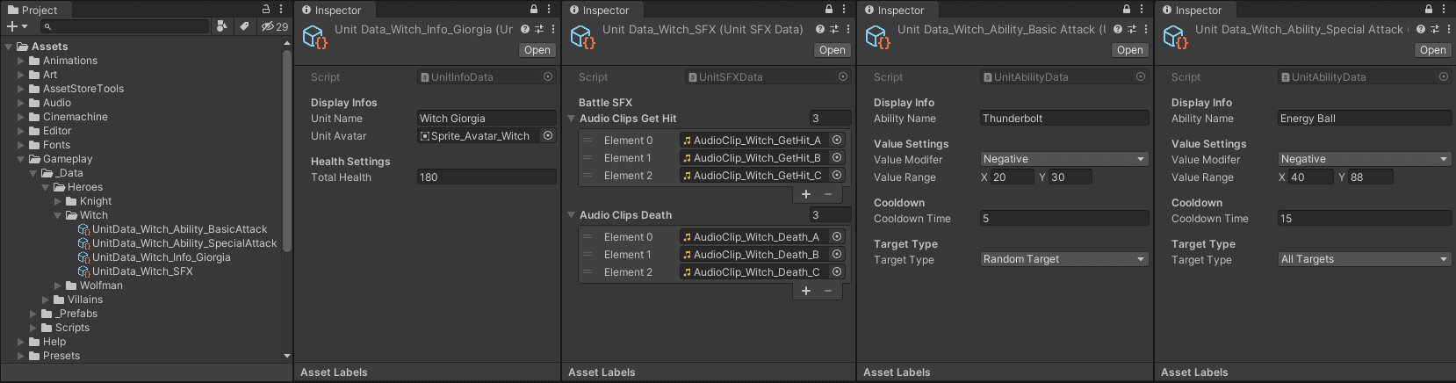Remove element from Audio Clips Get Hit
This screenshot has height=383, width=1456.
point(828,194)
